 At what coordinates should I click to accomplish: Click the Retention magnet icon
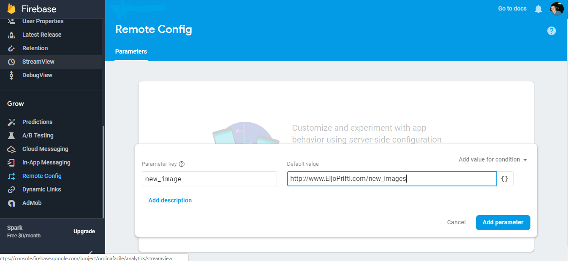[x=12, y=48]
